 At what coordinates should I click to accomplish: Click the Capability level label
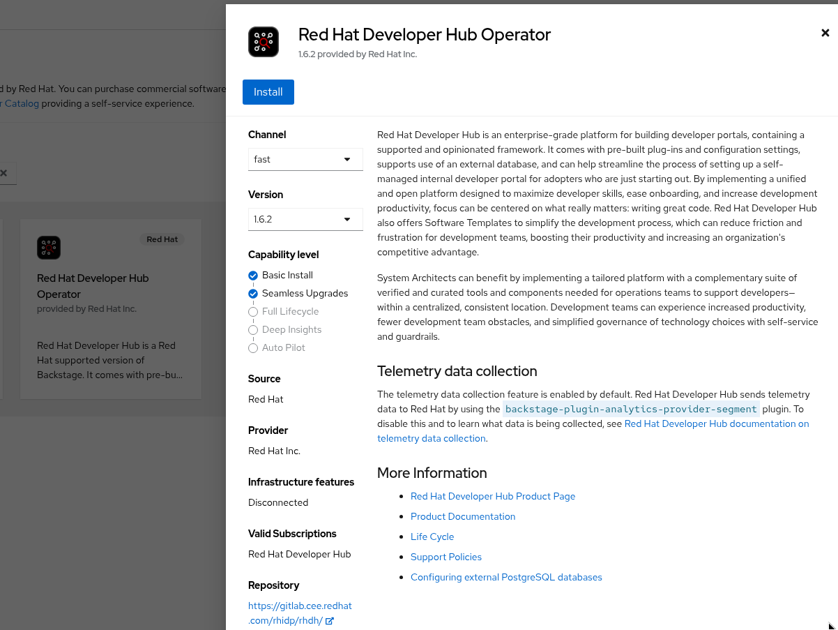pyautogui.click(x=284, y=255)
